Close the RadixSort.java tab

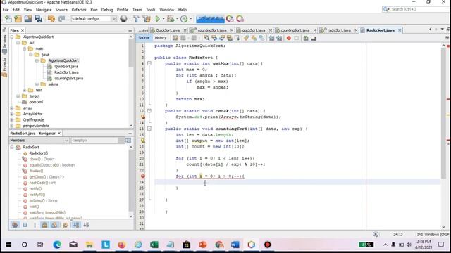[400, 30]
